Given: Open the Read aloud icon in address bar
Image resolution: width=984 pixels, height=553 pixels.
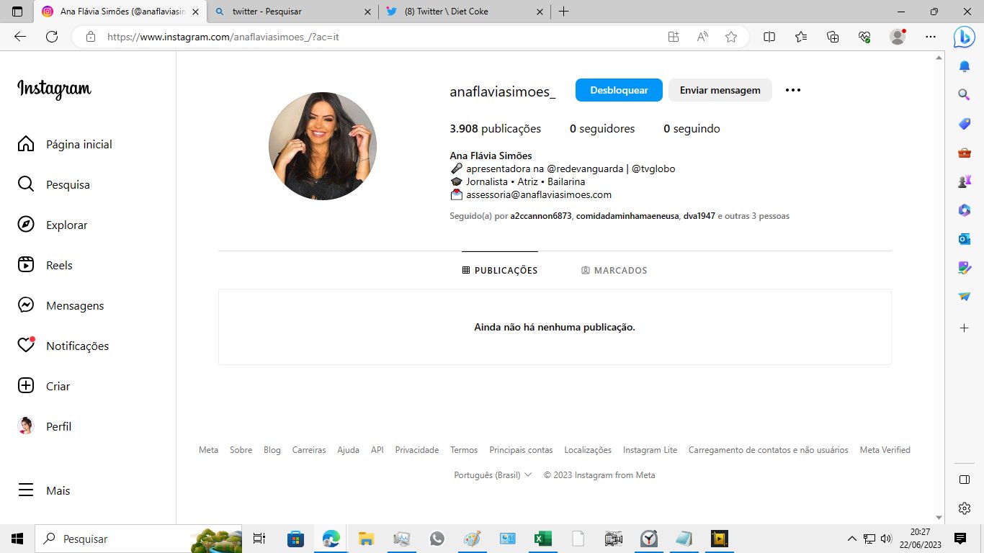Looking at the screenshot, I should [x=702, y=37].
